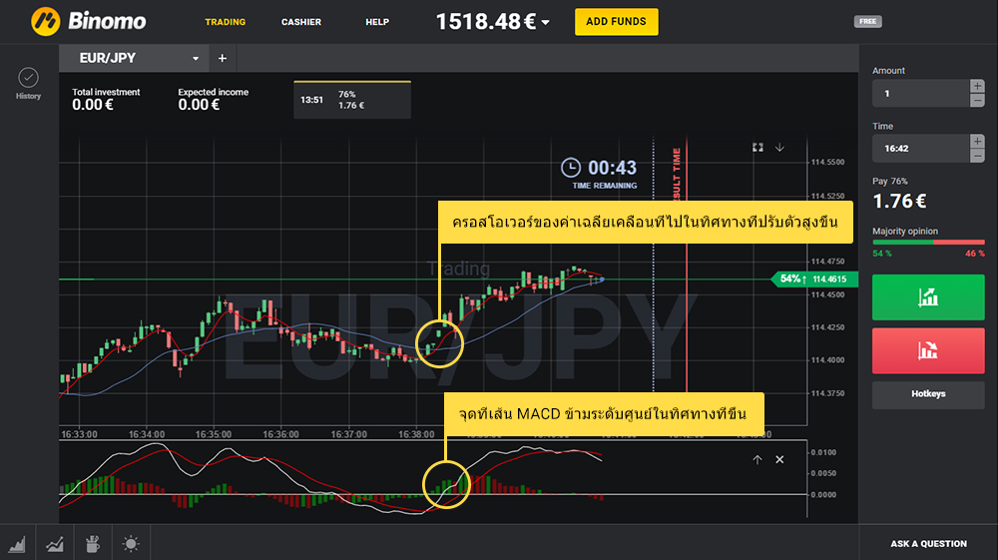Add a new asset tab
998x560 pixels.
coord(222,59)
